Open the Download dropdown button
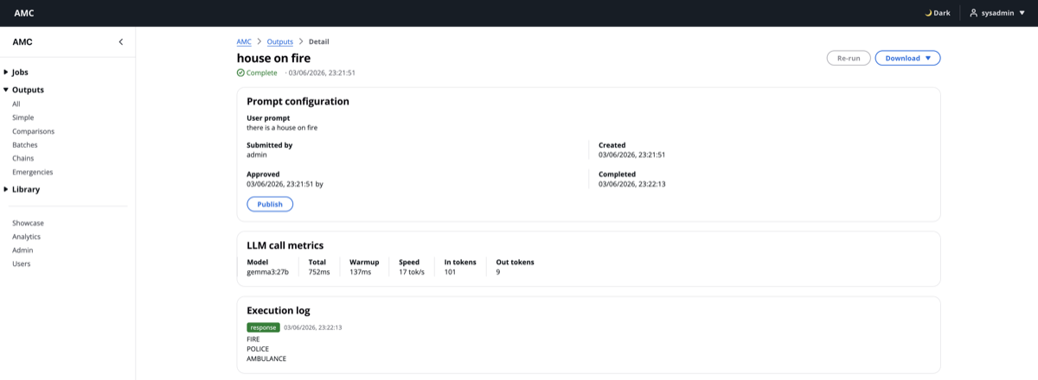 pos(907,58)
